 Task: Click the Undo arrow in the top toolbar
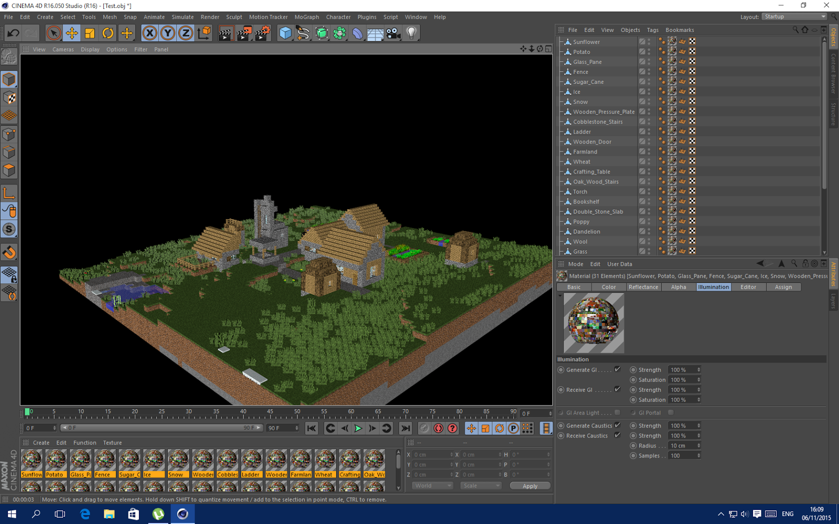[13, 33]
